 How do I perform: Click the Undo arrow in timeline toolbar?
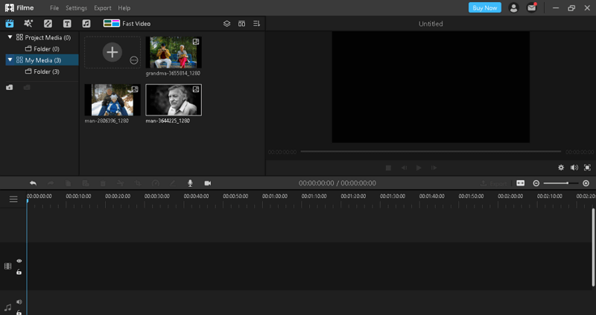click(x=33, y=183)
